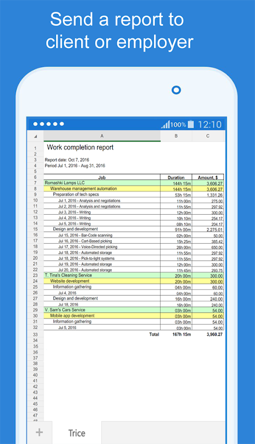
Task: Click the select-all corner triangle icon
Action: pyautogui.click(x=36, y=136)
